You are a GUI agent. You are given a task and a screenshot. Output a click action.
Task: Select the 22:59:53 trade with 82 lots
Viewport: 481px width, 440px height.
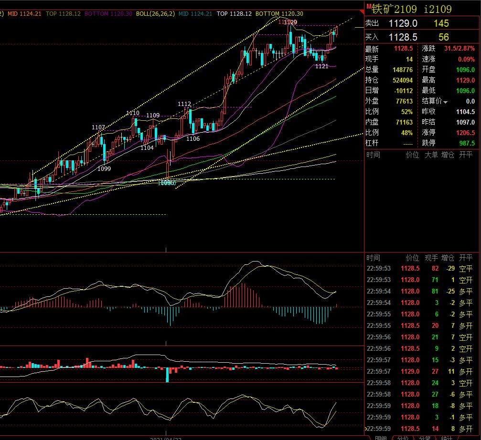click(x=420, y=268)
